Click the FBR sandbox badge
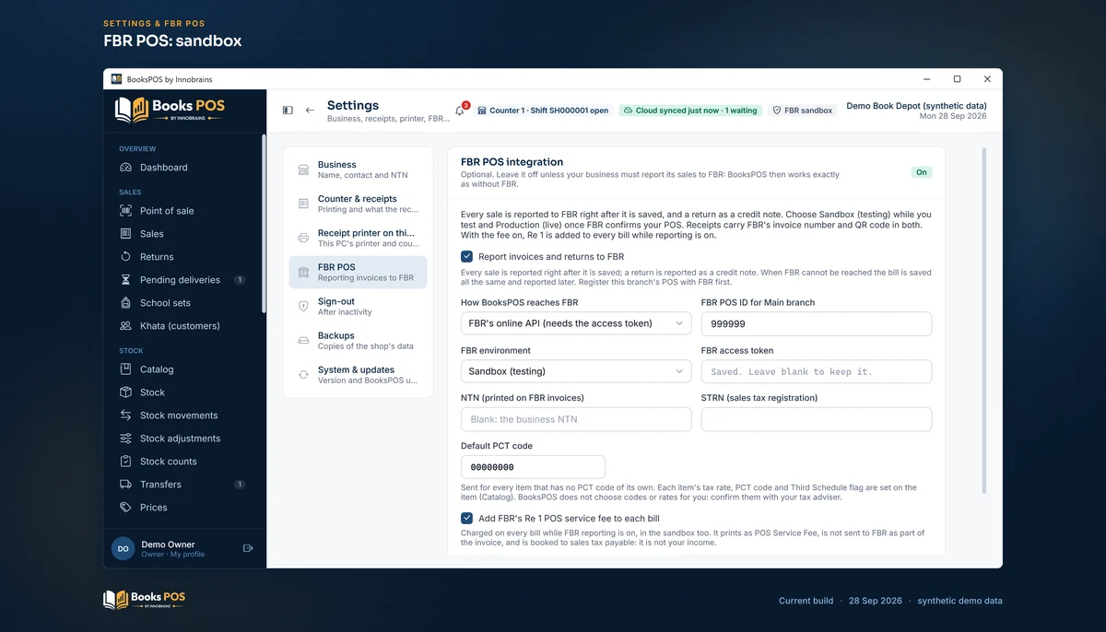Screen dimensions: 1106x632 (x=802, y=111)
